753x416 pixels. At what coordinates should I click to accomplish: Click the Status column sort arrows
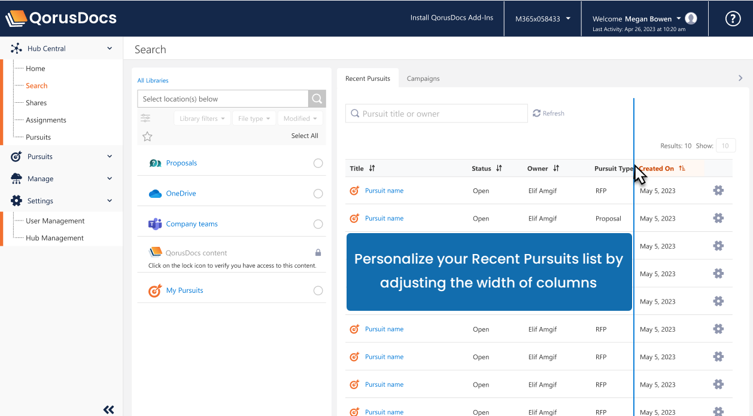pyautogui.click(x=499, y=169)
